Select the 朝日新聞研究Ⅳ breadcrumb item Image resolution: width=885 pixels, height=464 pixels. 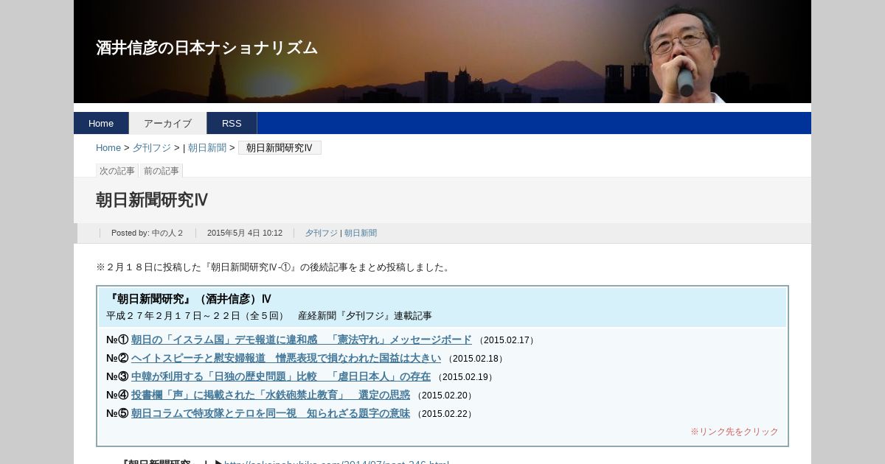(x=280, y=148)
